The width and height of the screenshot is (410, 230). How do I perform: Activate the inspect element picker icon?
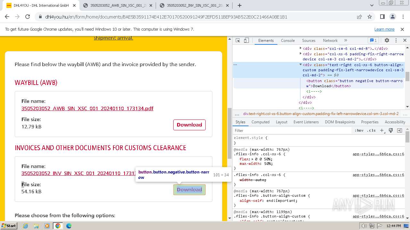(238, 41)
